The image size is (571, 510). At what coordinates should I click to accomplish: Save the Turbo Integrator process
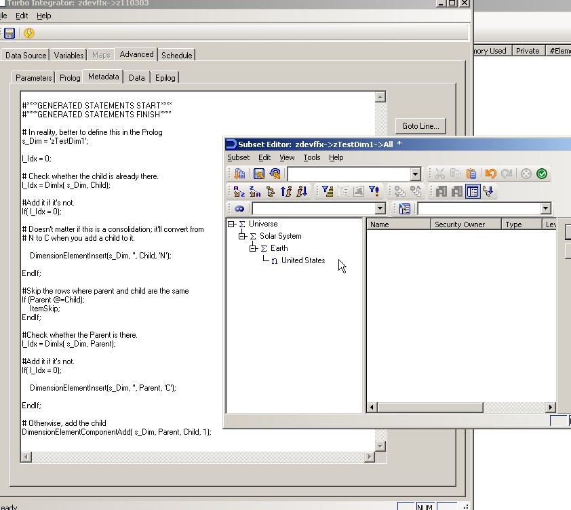(x=9, y=33)
